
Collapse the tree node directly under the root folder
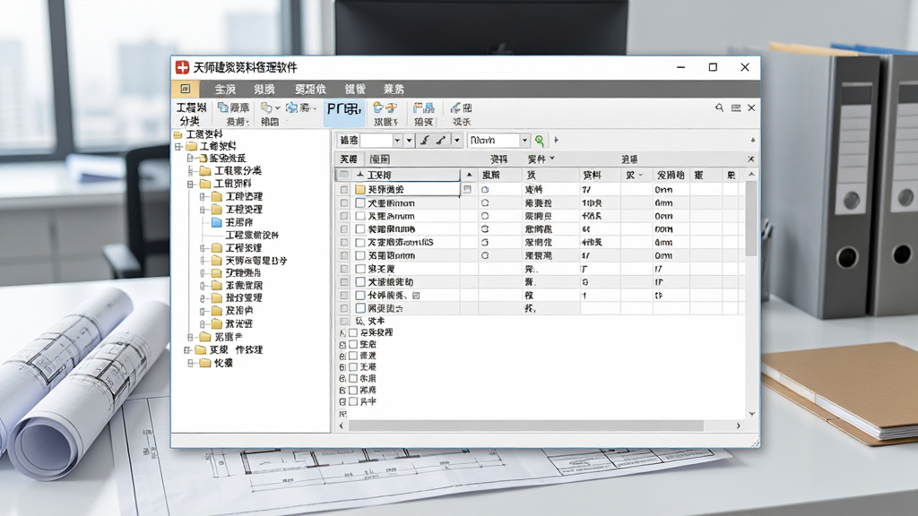178,146
